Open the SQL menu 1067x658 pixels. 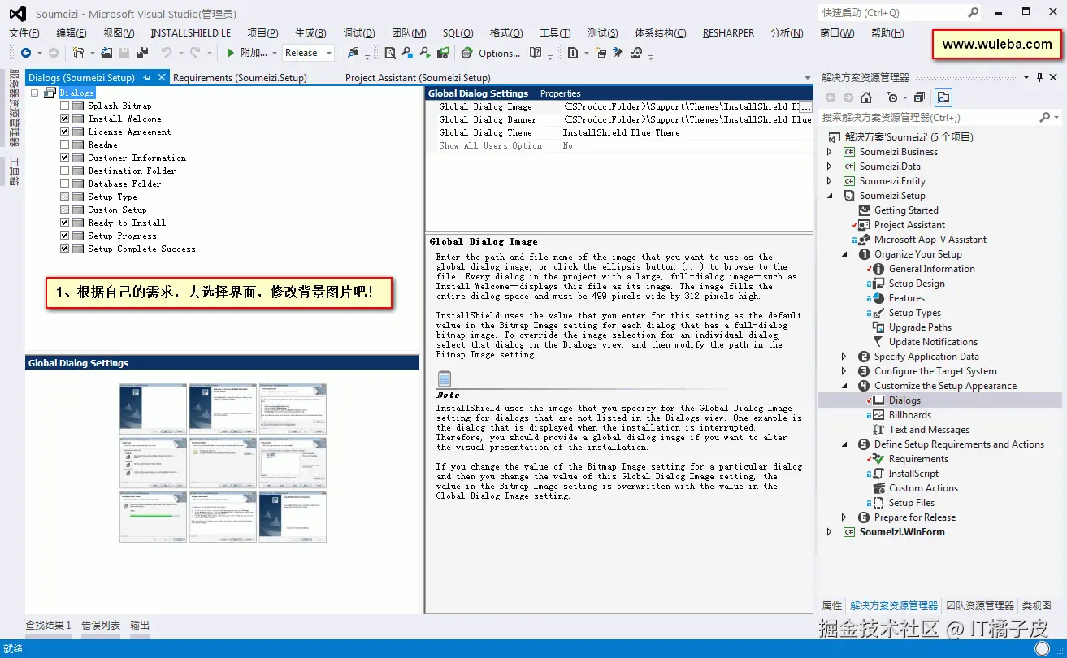click(457, 32)
